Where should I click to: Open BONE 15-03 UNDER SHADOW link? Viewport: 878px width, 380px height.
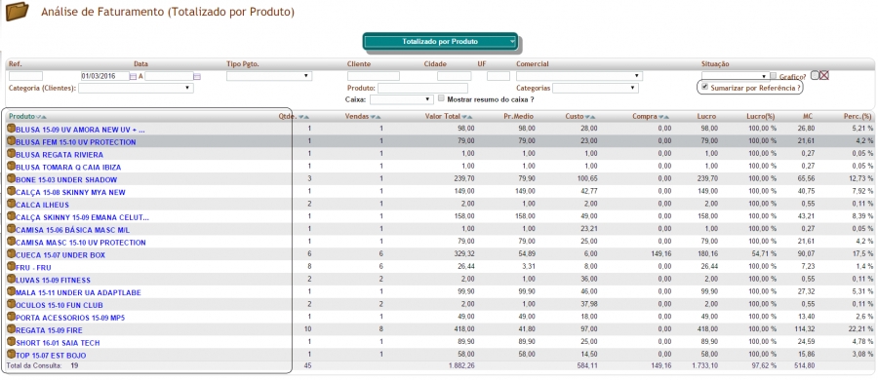[x=66, y=179]
